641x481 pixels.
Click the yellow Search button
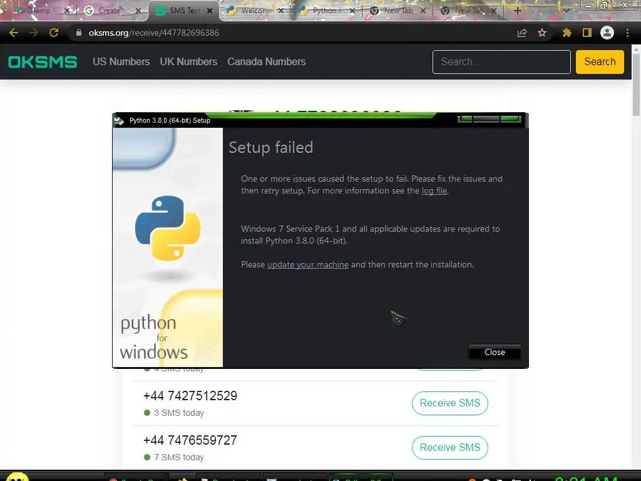click(600, 62)
